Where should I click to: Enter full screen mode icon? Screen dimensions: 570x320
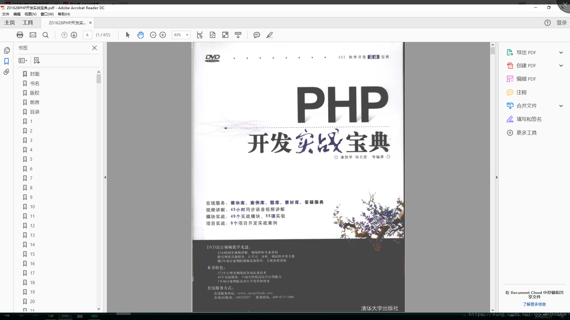click(x=225, y=35)
